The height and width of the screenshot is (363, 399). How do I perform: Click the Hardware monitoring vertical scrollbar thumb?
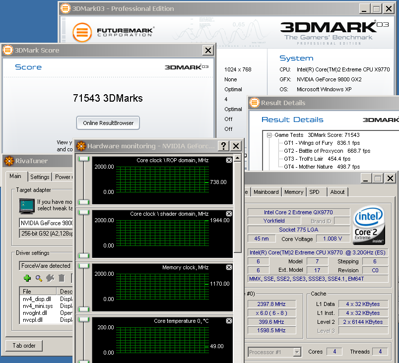237,207
